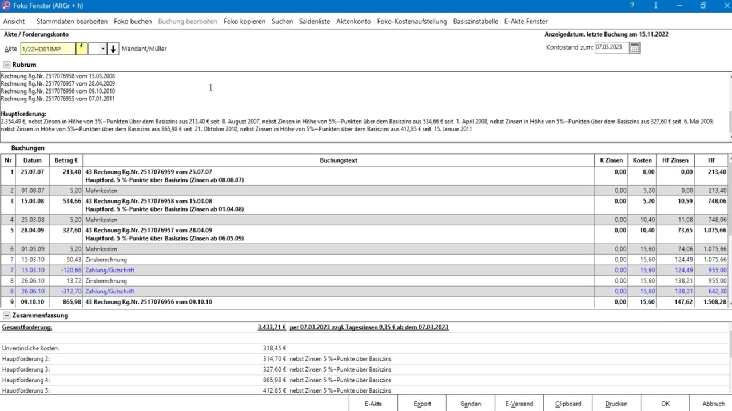Image resolution: width=732 pixels, height=411 pixels.
Task: Select Zinsberechnung row with amount 13,72
Action: [x=364, y=281]
